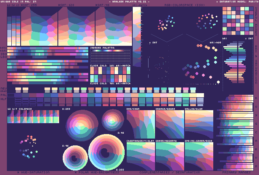This screenshot has height=175, width=259.
Task: Click the 'PAL' row label
Action: 4,95
